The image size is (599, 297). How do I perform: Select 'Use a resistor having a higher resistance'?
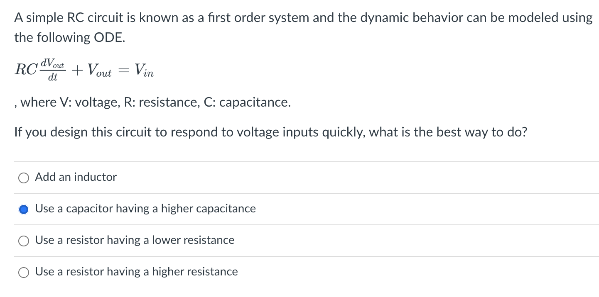point(24,272)
